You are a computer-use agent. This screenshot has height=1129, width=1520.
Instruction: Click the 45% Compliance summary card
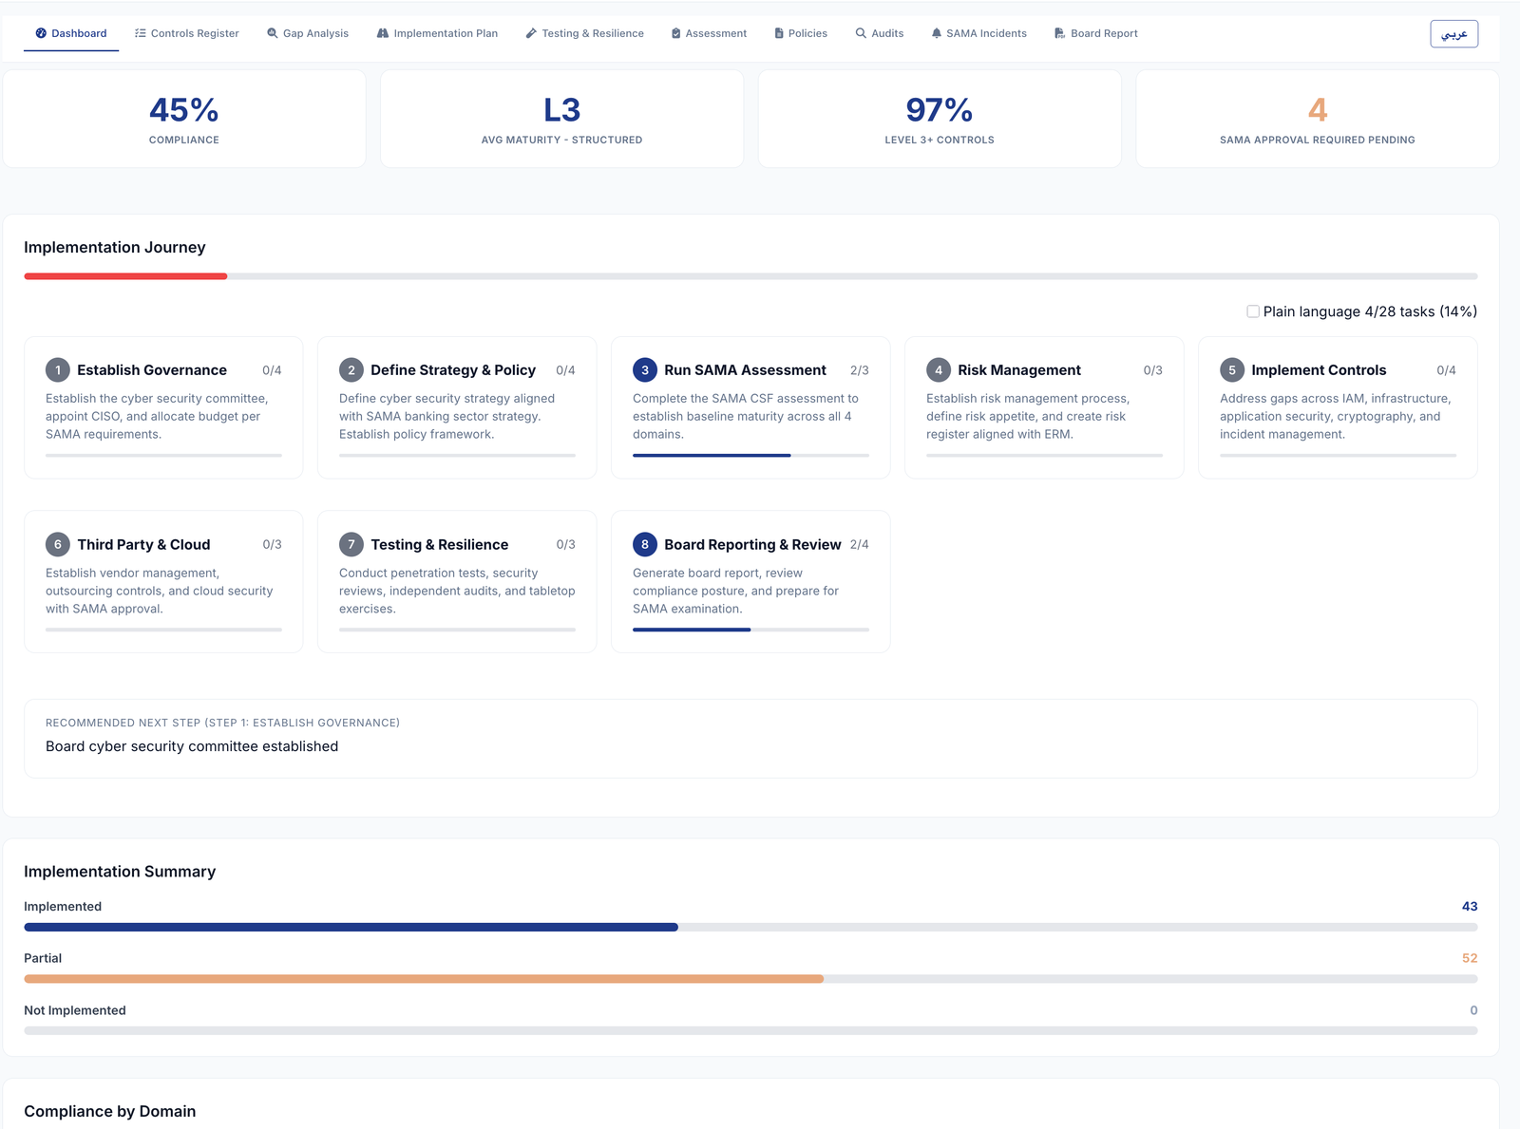pos(183,118)
